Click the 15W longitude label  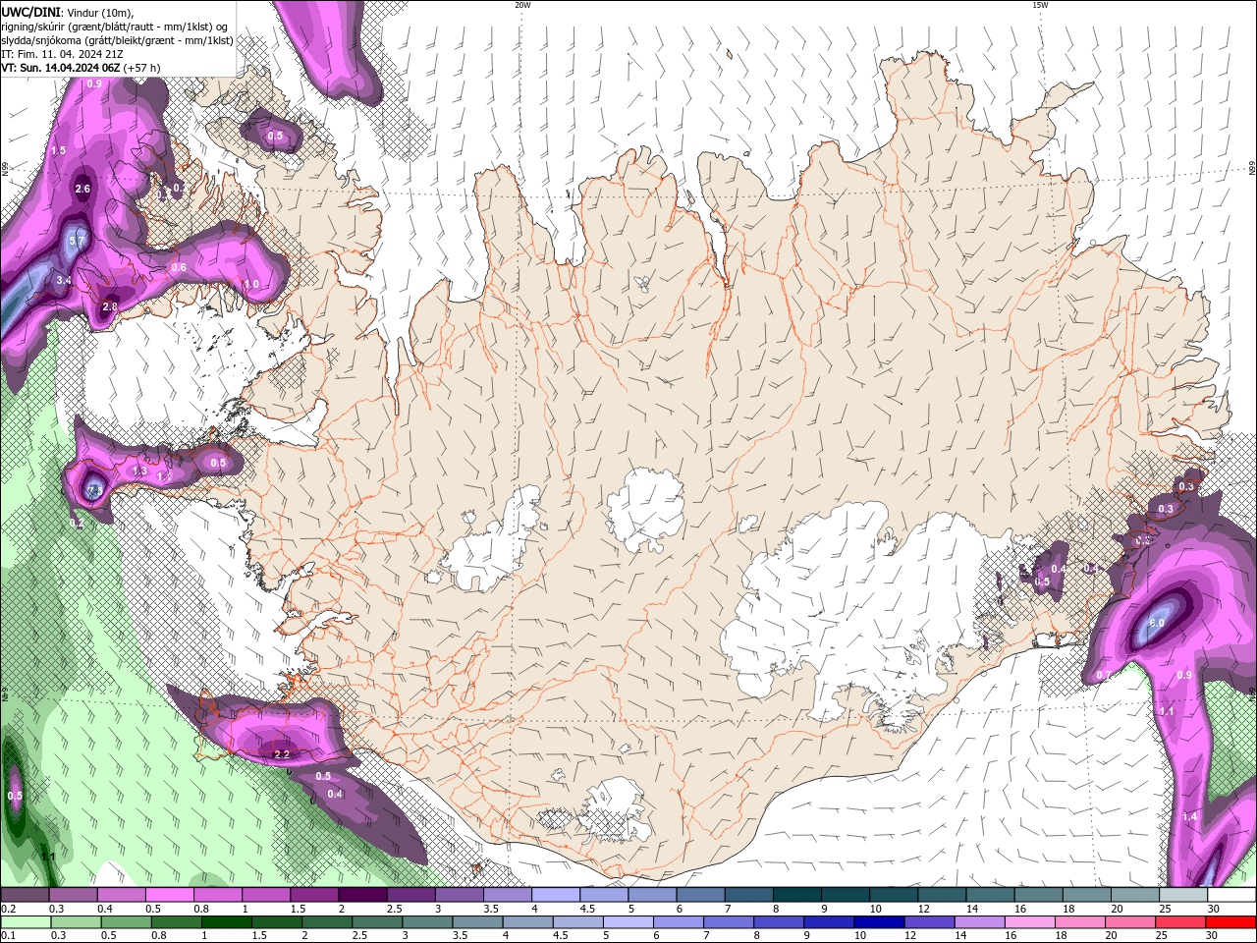[x=1040, y=5]
